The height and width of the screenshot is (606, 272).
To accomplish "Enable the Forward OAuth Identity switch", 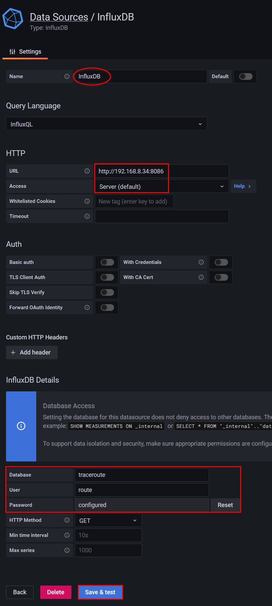I will point(107,308).
